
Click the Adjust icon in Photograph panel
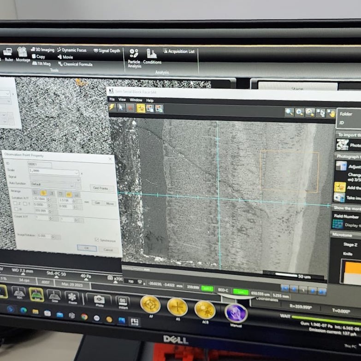point(341,166)
